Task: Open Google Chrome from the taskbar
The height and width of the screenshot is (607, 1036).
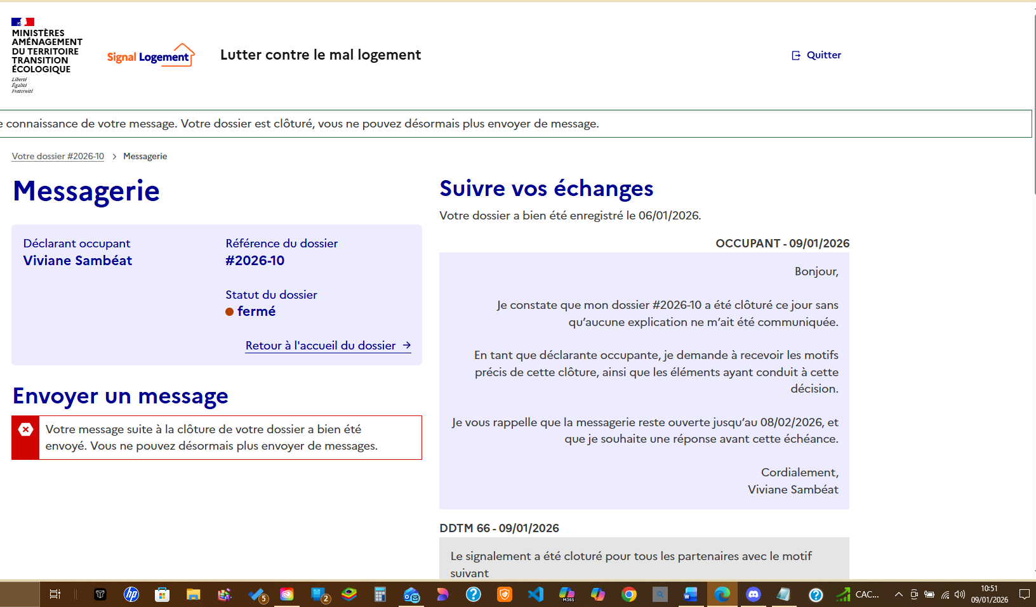Action: coord(629,594)
